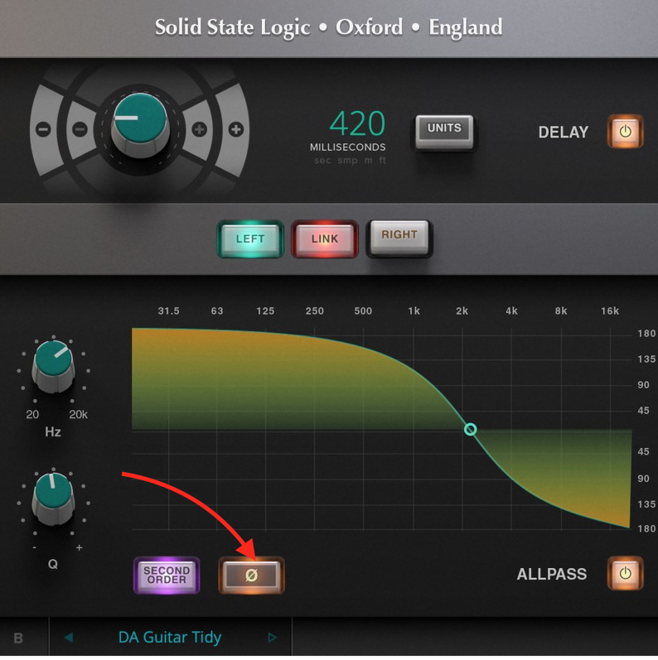Click the outer coarse minus delay button
Viewport: 658px width, 660px height.
pyautogui.click(x=43, y=129)
